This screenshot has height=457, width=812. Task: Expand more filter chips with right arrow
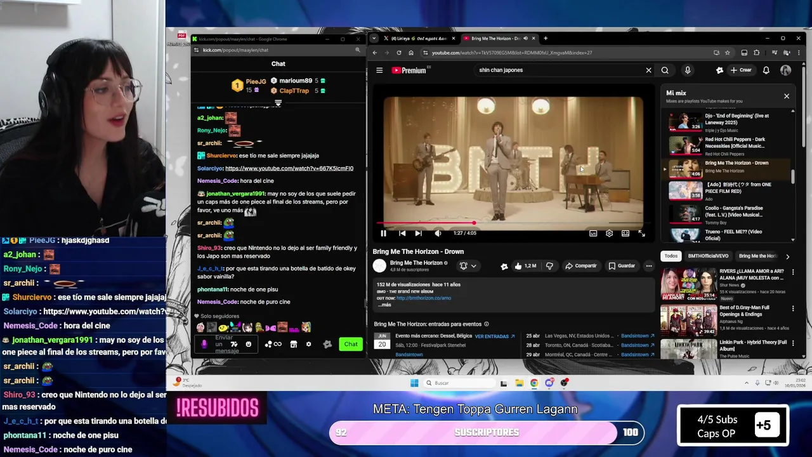click(x=788, y=256)
